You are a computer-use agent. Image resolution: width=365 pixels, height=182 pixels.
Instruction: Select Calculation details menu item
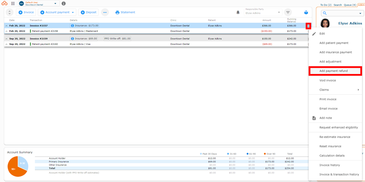[x=335, y=155]
